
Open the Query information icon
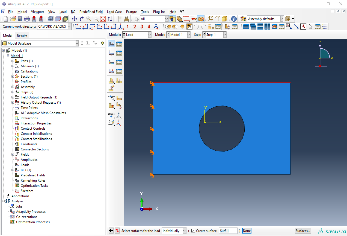(234, 19)
